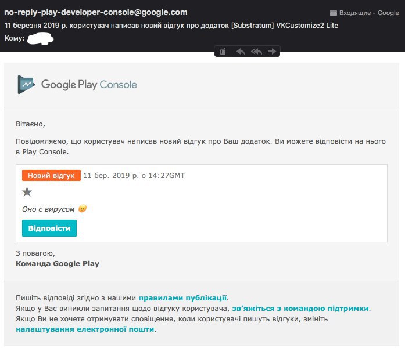Image resolution: width=405 pixels, height=352 pixels.
Task: Open the Входящие - Google mailbox folder icon
Action: click(x=334, y=13)
